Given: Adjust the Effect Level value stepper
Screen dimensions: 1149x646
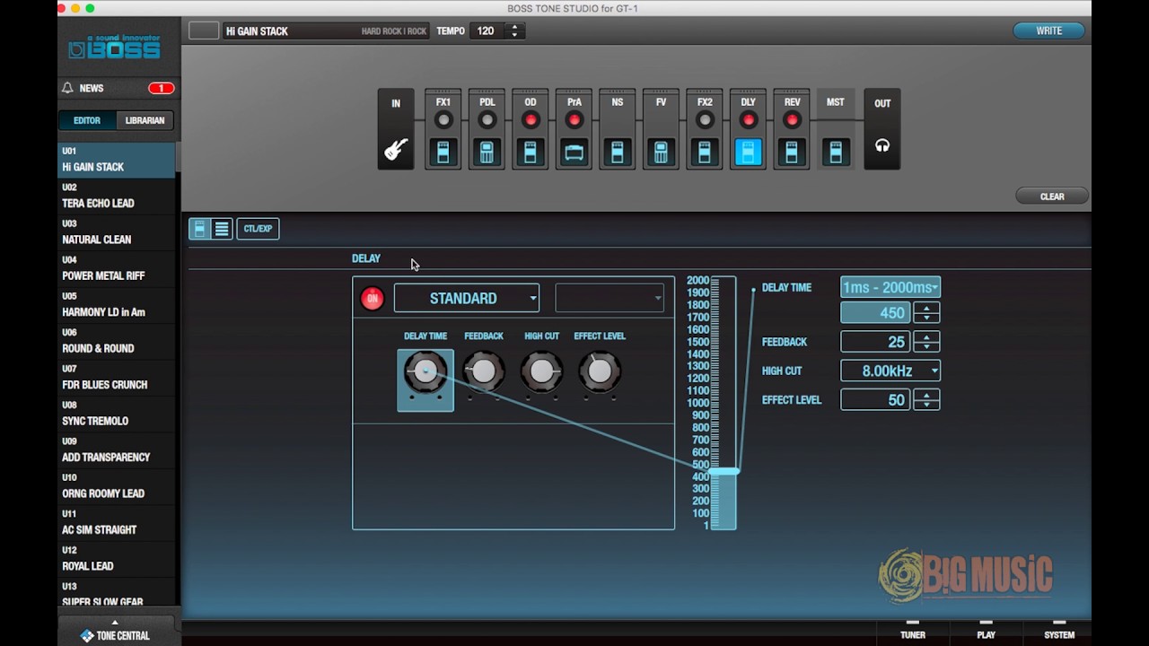Looking at the screenshot, I should click(926, 399).
